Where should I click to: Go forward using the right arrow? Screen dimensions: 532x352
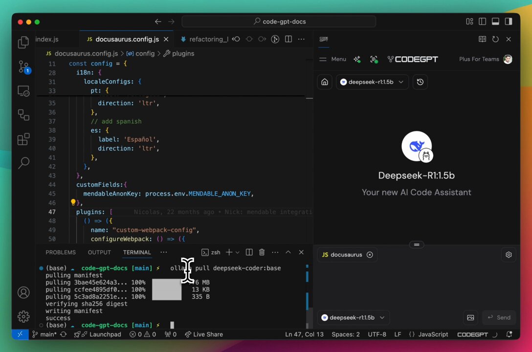point(171,22)
